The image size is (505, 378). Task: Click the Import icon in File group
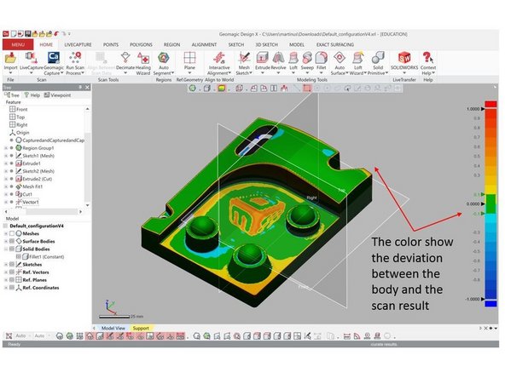10,58
